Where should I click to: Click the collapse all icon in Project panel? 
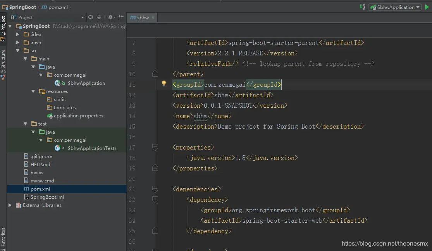(99, 17)
